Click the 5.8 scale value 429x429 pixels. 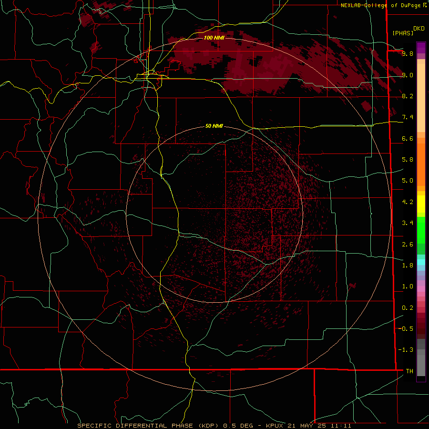click(408, 160)
